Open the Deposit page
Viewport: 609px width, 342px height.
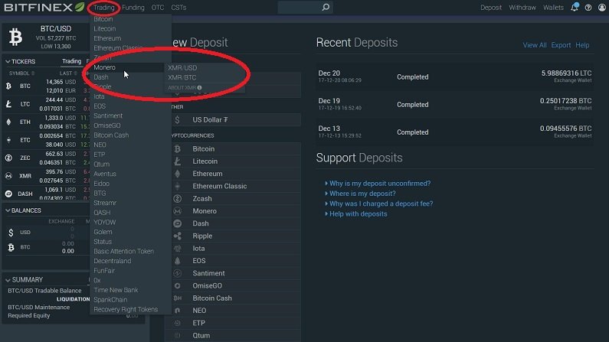point(490,8)
